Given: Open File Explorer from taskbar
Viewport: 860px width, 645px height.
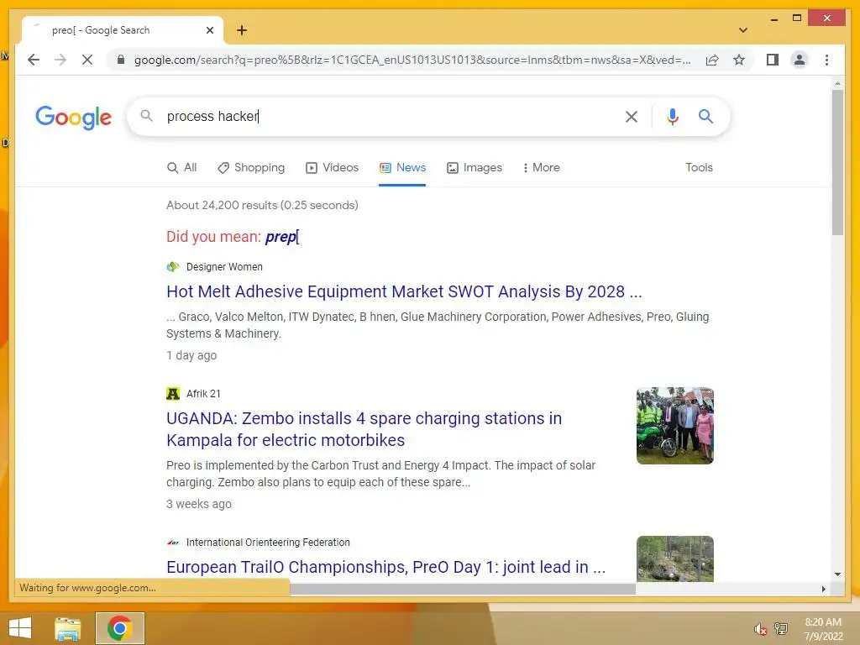Looking at the screenshot, I should [68, 628].
